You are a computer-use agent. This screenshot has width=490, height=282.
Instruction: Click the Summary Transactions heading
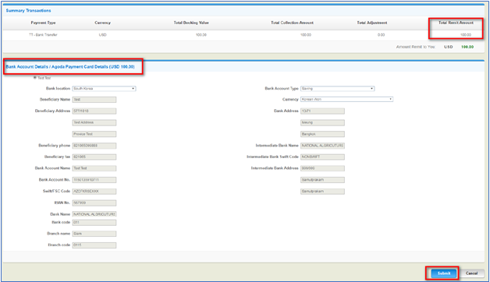pyautogui.click(x=28, y=11)
